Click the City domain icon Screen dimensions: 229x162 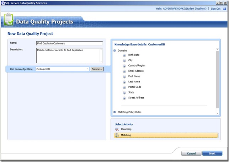pyautogui.click(x=124, y=60)
